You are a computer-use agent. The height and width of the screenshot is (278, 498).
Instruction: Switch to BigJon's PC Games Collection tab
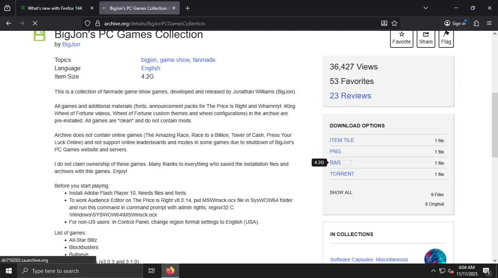(x=139, y=8)
